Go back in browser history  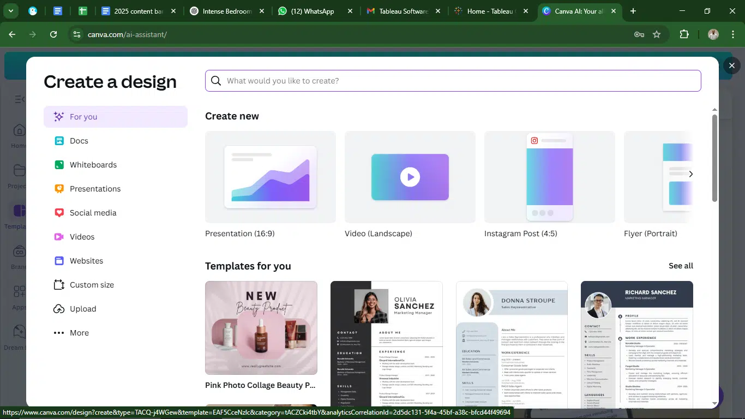pos(12,34)
